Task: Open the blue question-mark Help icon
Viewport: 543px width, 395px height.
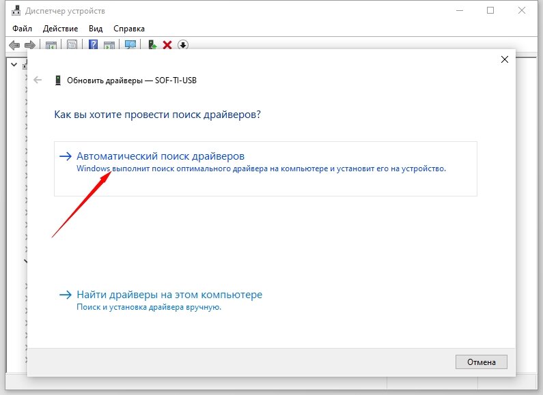Action: click(x=93, y=44)
